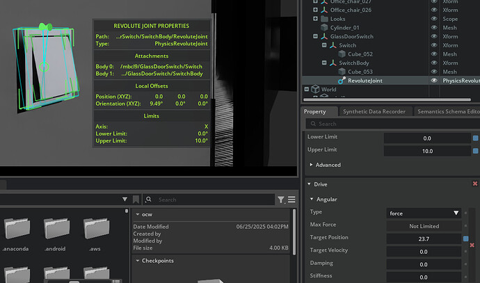Expand the Looks tree node

(x=315, y=19)
